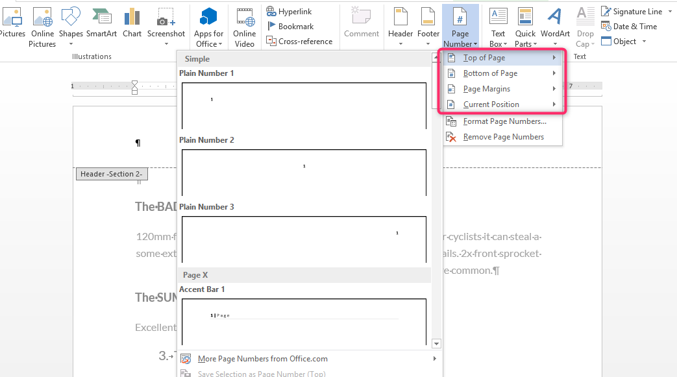
Task: Insert an Online Video
Action: (244, 28)
